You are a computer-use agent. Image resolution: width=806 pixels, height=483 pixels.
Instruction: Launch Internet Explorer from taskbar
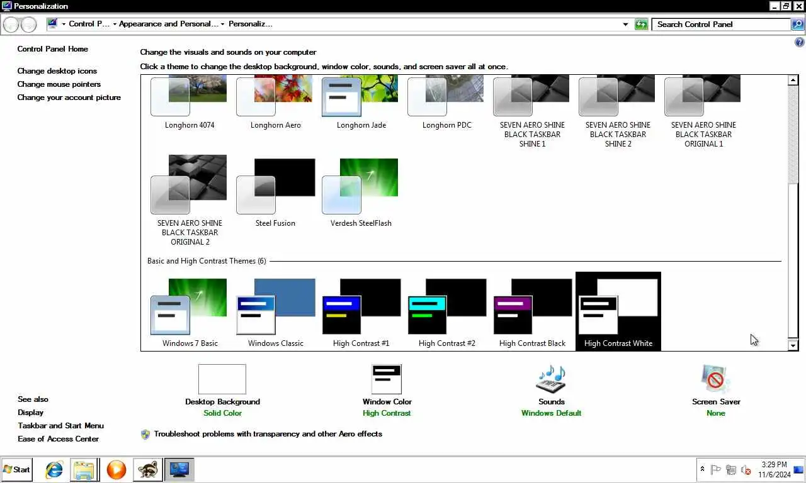(x=55, y=470)
